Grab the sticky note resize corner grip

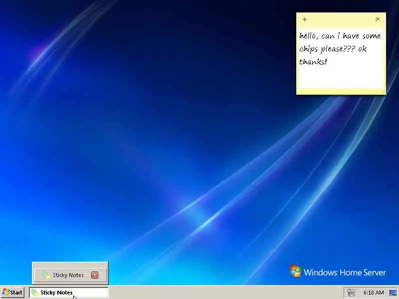[x=383, y=92]
